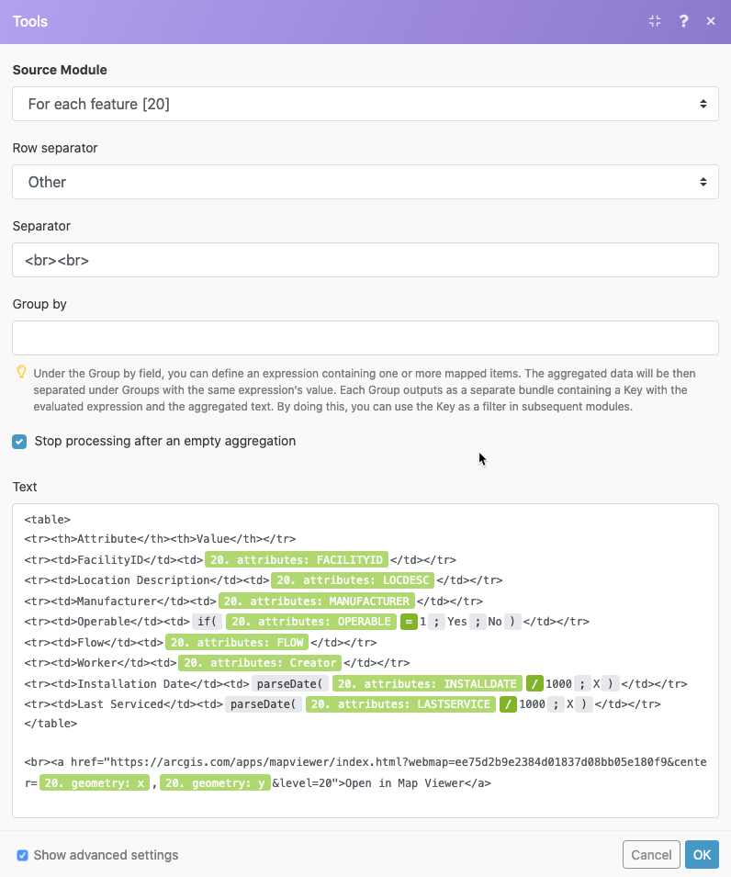Collapse the Tools dialog with the shrink icon
The width and height of the screenshot is (731, 877).
point(655,21)
